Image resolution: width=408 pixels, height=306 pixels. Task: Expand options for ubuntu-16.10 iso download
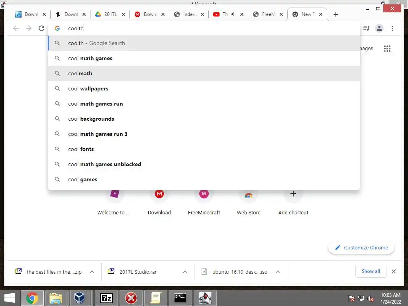[x=278, y=272]
